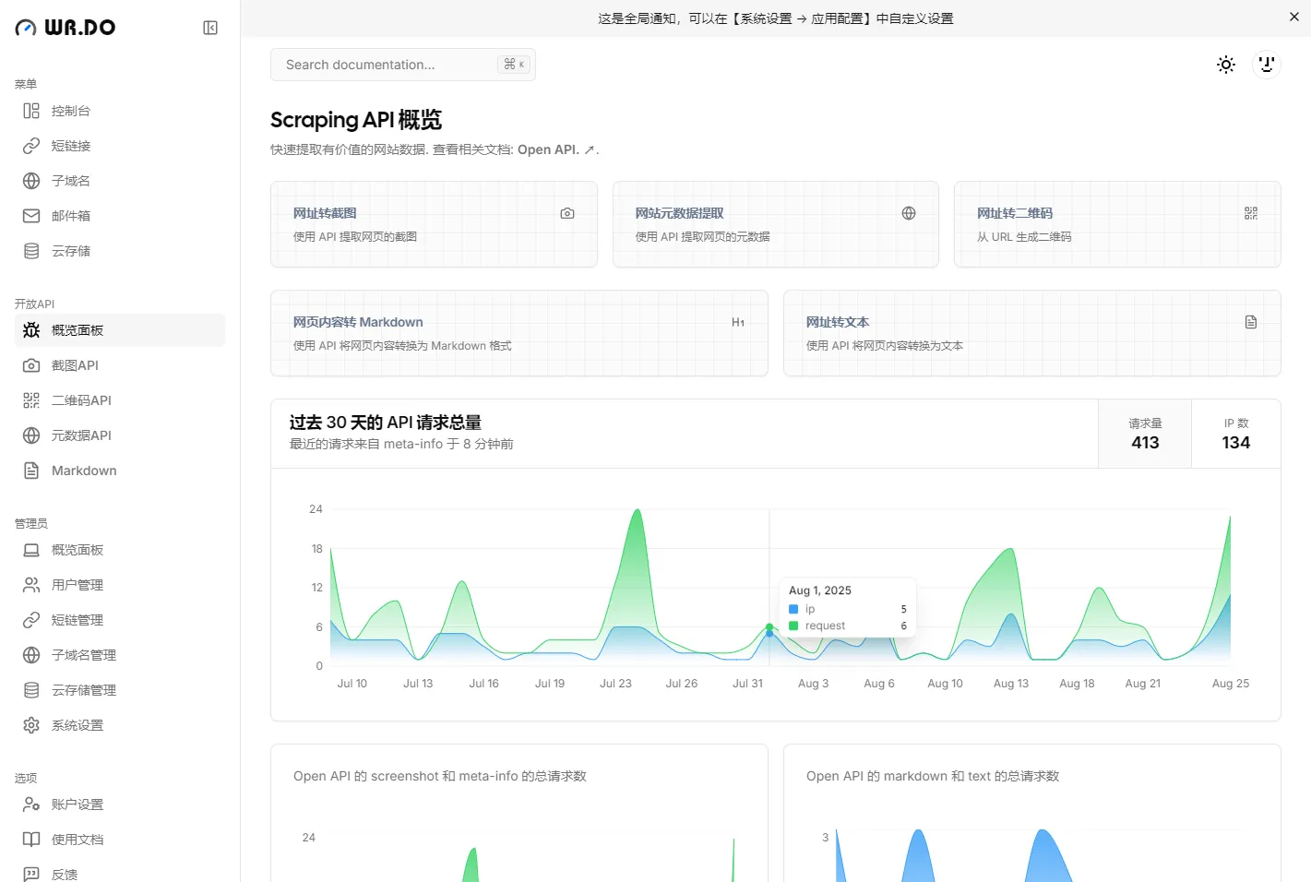Click the document icon on 网址转文本 card
Viewport: 1311px width, 882px height.
point(1251,322)
